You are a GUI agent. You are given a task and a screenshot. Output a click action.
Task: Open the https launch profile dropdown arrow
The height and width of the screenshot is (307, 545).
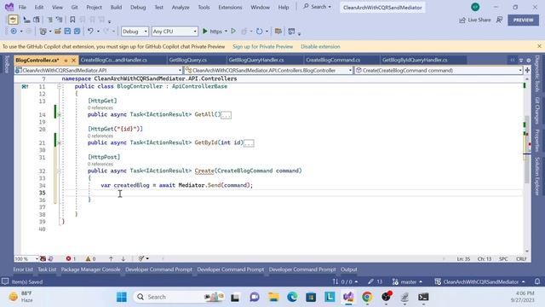(226, 32)
